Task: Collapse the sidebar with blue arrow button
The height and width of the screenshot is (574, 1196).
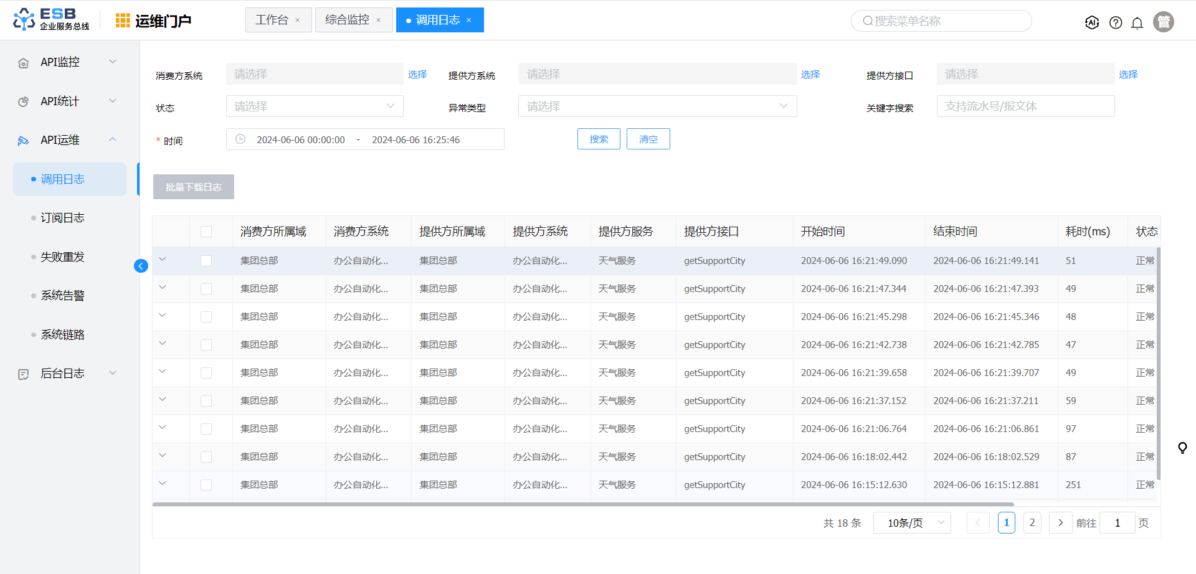Action: click(141, 266)
